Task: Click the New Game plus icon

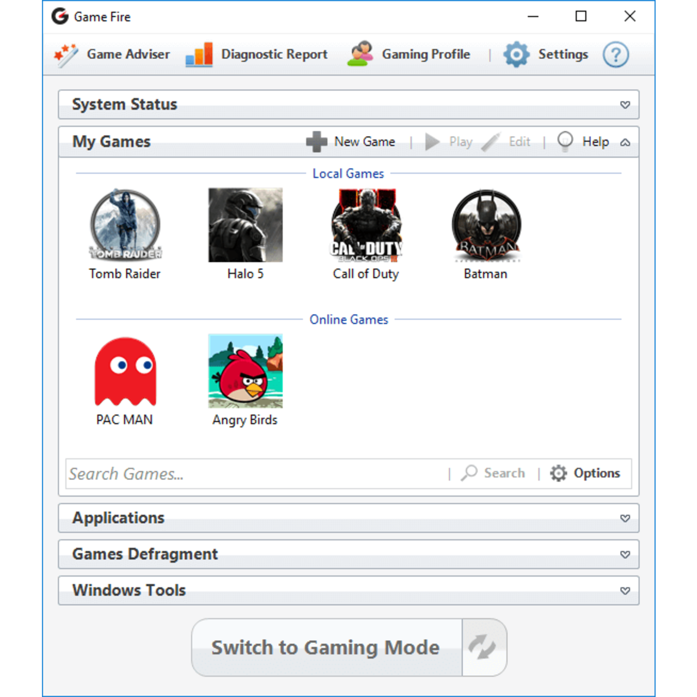Action: point(316,142)
